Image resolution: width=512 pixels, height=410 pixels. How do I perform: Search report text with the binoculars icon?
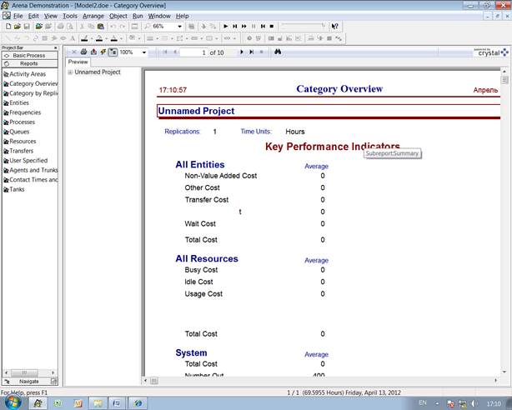pyautogui.click(x=278, y=52)
